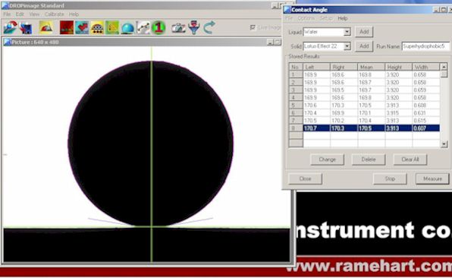Click the curved arrow redo icon
The image size is (452, 278).
(209, 27)
